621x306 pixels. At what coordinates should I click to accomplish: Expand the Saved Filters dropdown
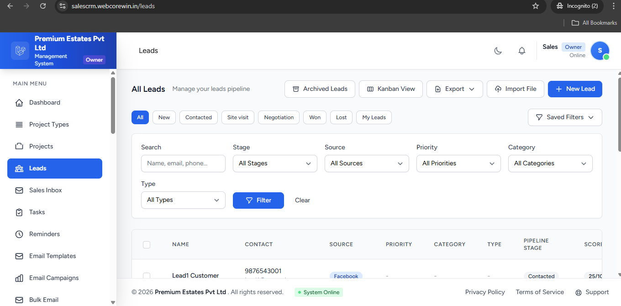565,117
